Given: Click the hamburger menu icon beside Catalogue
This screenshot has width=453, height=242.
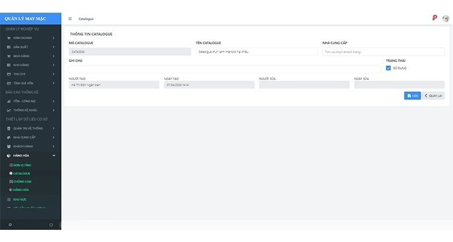Looking at the screenshot, I should pyautogui.click(x=70, y=19).
